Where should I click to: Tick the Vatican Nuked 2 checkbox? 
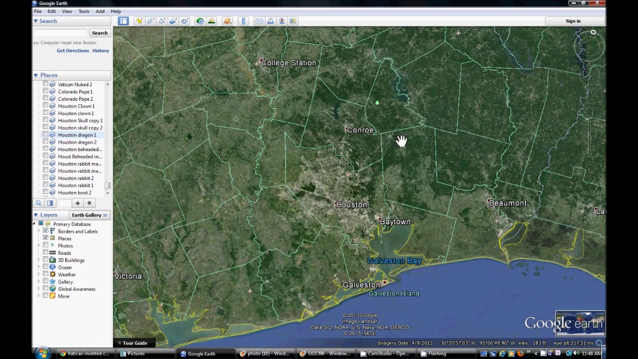pyautogui.click(x=45, y=84)
